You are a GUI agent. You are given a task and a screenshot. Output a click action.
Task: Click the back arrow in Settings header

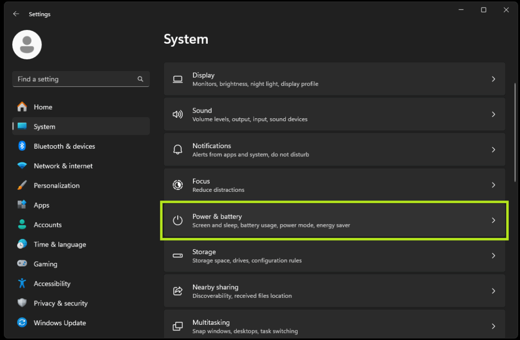click(x=16, y=14)
